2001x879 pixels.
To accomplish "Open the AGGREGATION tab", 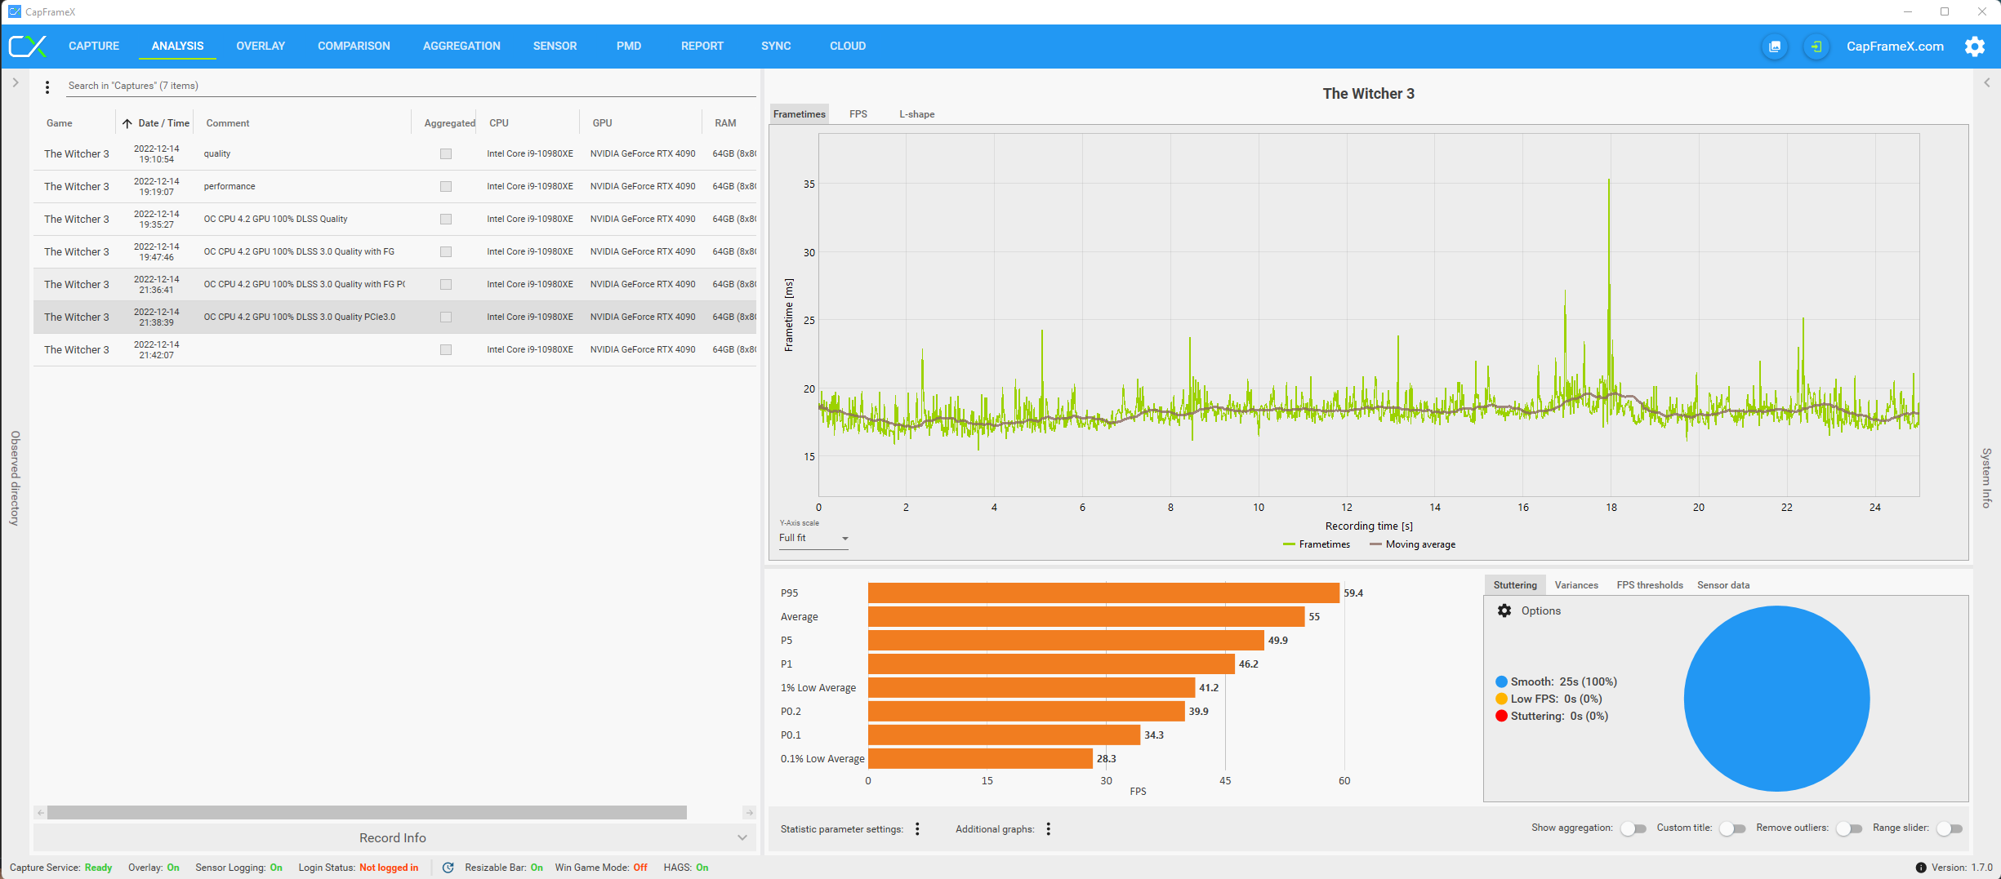I will (x=461, y=46).
